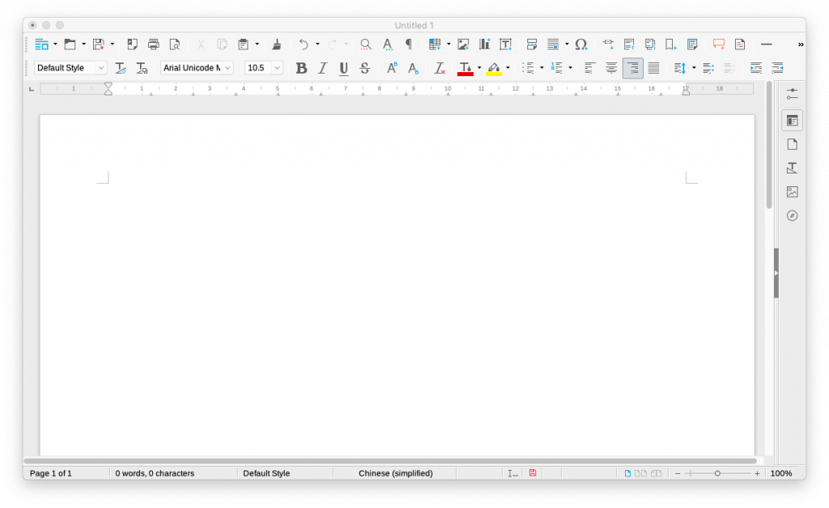
Task: Toggle Bold formatting
Action: pyautogui.click(x=301, y=68)
